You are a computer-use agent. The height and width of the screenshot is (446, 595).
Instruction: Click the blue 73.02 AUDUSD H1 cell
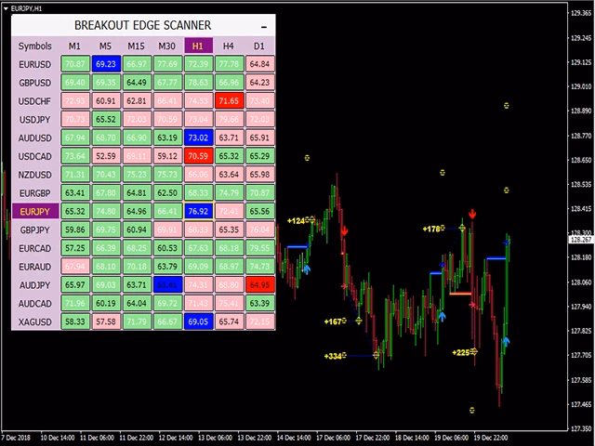(197, 138)
